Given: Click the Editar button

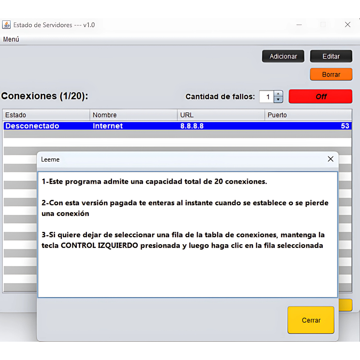Looking at the screenshot, I should [x=331, y=56].
